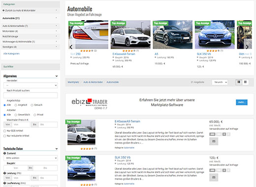Open SLK 250 rear-view carousel thumbnail
The image size is (256, 187).
89,34
